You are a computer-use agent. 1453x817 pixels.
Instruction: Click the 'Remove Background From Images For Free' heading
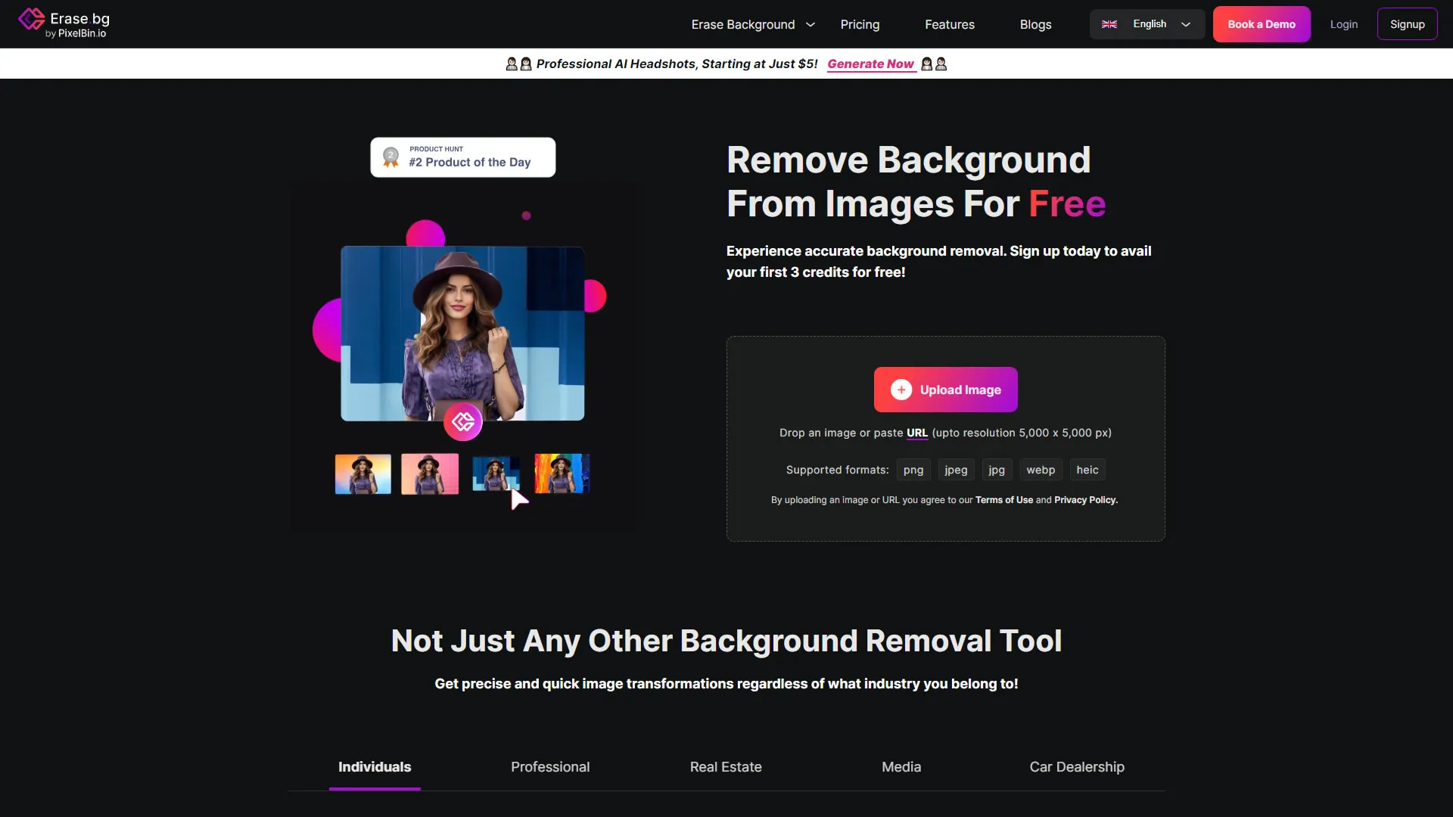coord(916,182)
